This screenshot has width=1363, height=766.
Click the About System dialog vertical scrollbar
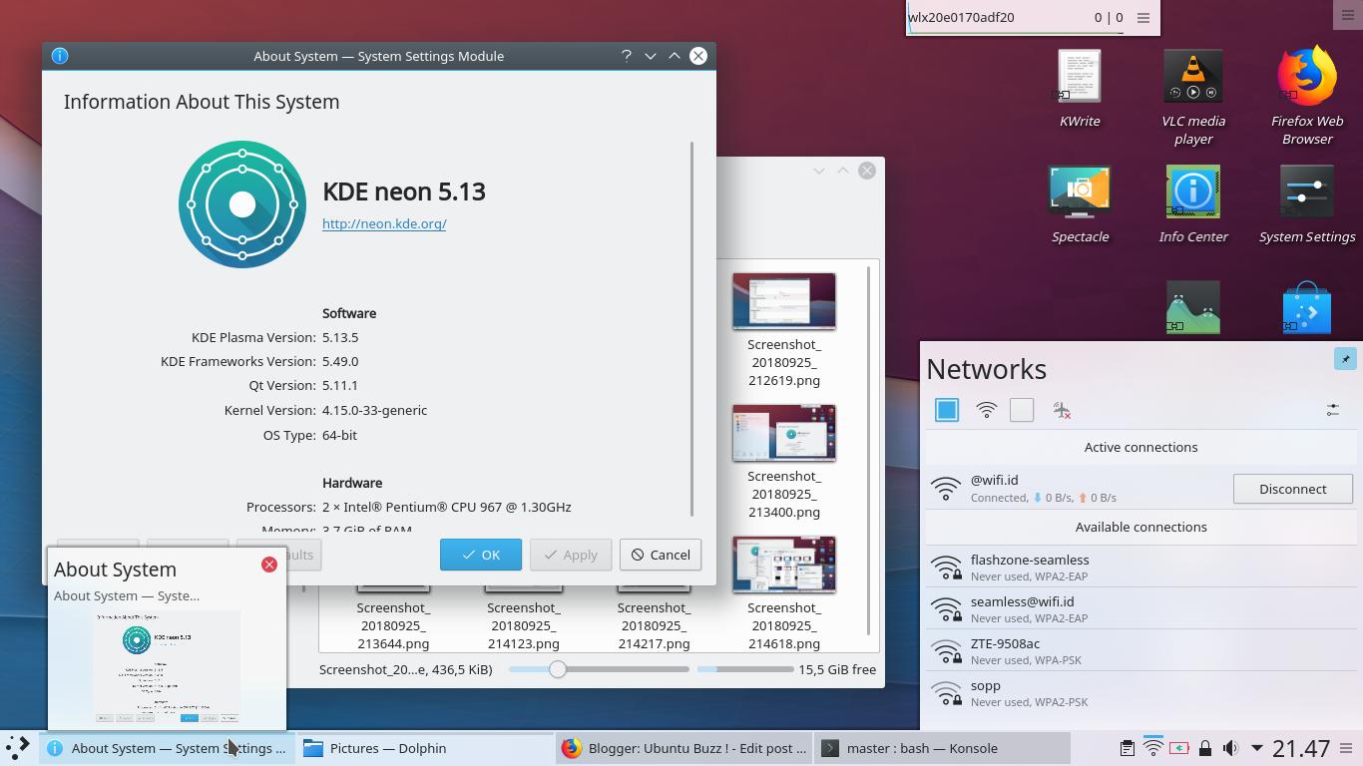(x=691, y=329)
